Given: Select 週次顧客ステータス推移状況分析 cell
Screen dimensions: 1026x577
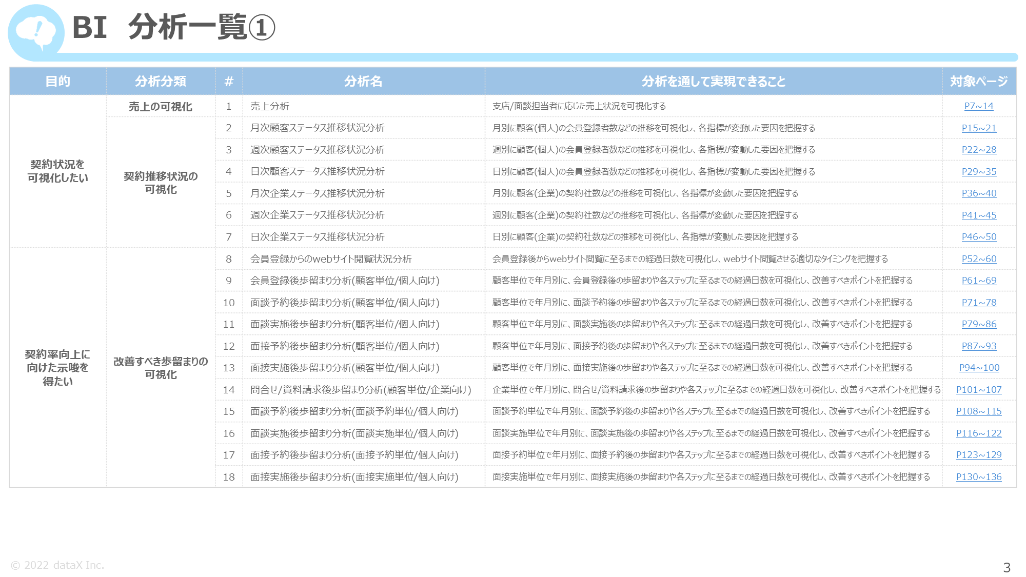Looking at the screenshot, I should pyautogui.click(x=363, y=150).
